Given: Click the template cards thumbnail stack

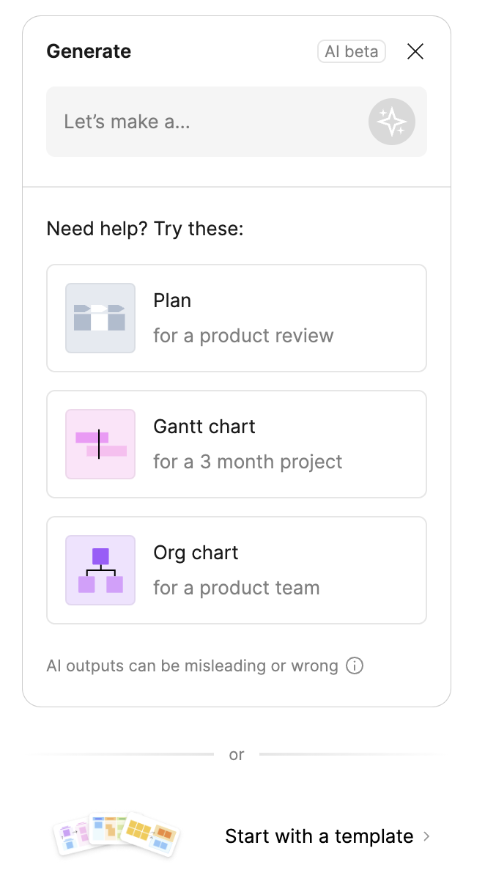Looking at the screenshot, I should point(117,836).
